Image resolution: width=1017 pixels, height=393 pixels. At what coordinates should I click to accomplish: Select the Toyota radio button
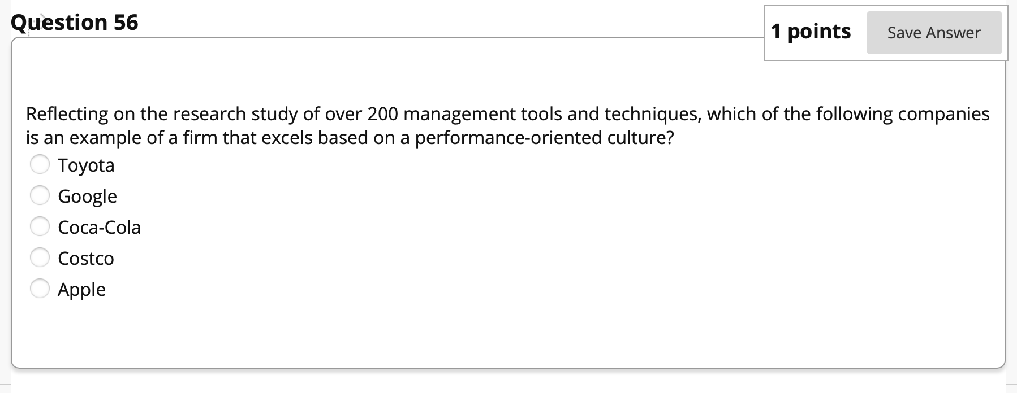(40, 164)
